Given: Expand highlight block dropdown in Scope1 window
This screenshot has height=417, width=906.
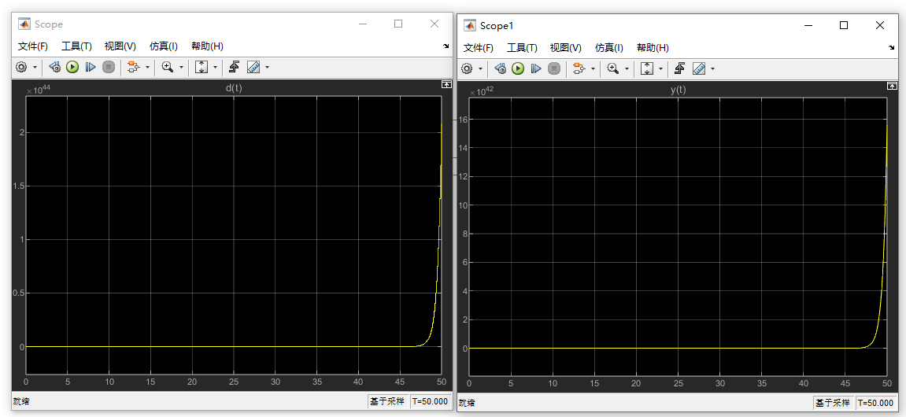Looking at the screenshot, I should click(x=593, y=68).
